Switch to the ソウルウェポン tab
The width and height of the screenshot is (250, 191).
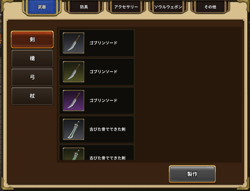point(168,7)
